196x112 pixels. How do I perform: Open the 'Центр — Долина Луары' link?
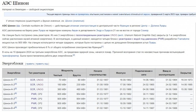pyautogui.click(x=154, y=26)
